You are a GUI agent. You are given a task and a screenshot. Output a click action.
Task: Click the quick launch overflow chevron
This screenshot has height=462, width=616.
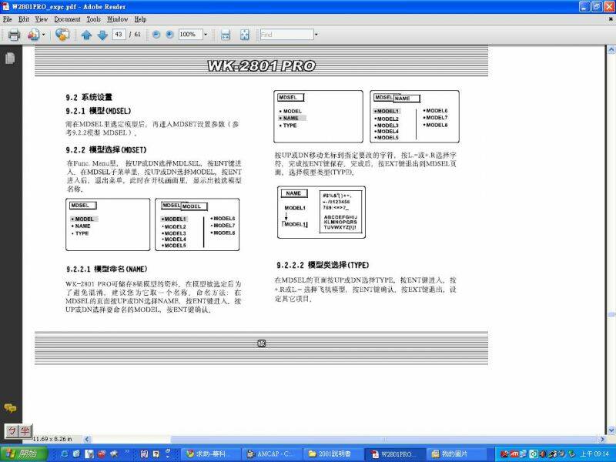[x=127, y=452]
